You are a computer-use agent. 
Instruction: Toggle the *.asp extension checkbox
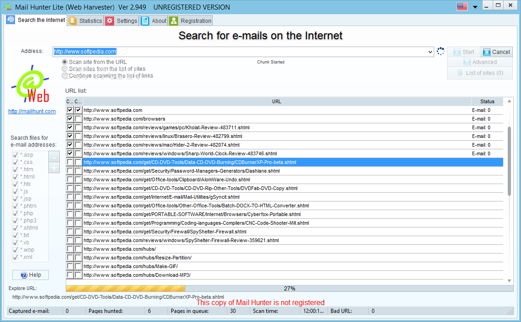click(15, 155)
